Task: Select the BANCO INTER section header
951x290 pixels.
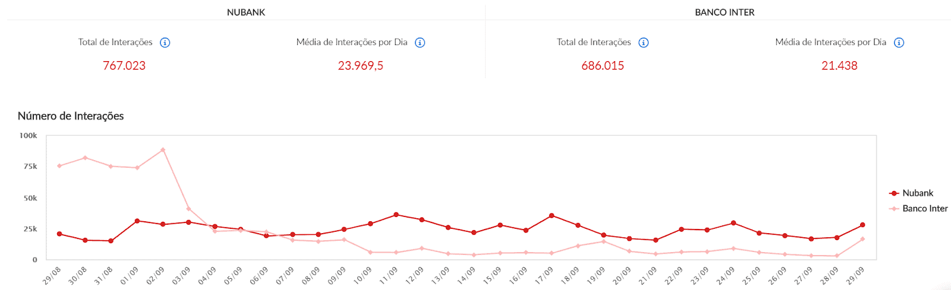Action: pos(725,12)
